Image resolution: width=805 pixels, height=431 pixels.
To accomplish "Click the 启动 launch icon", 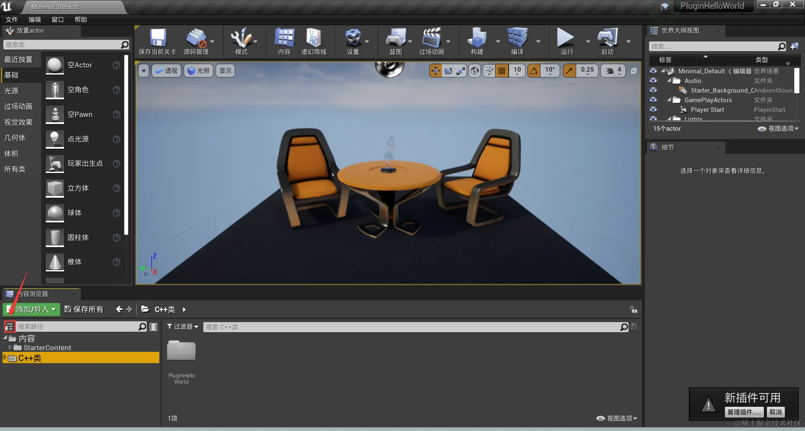I will pos(608,41).
